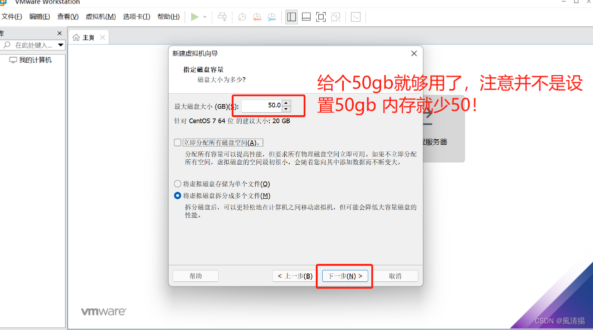Click the 取消 cancel button
The height and width of the screenshot is (330, 593).
click(395, 276)
